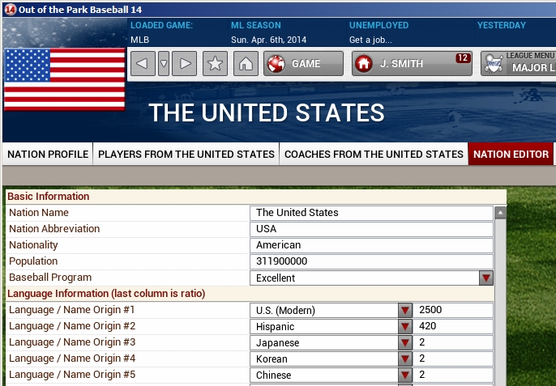The width and height of the screenshot is (556, 386).
Task: Click the OOTP 14 app icon
Action: click(x=10, y=10)
